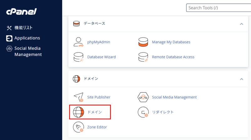Click the Remote Database Access icon
Viewport: 251px width, 140px height.
(143, 57)
